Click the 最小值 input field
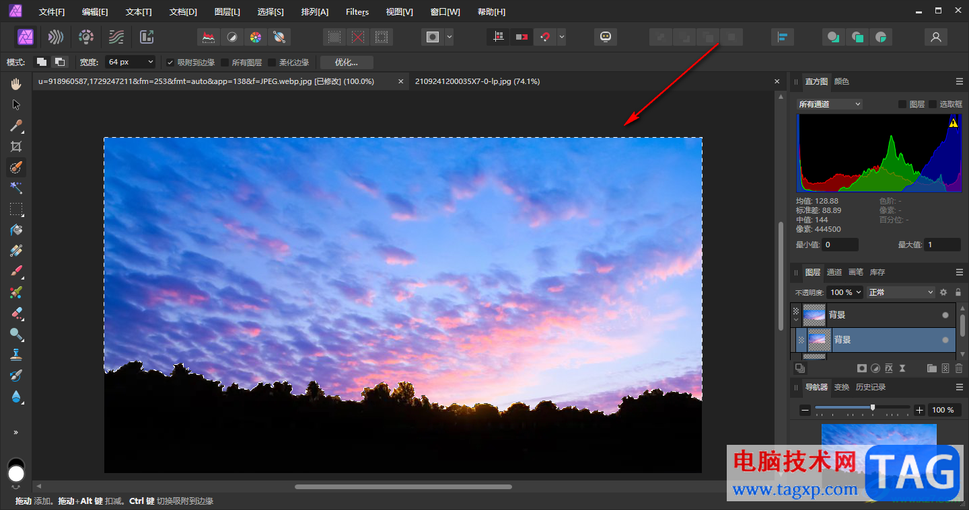 pos(840,245)
